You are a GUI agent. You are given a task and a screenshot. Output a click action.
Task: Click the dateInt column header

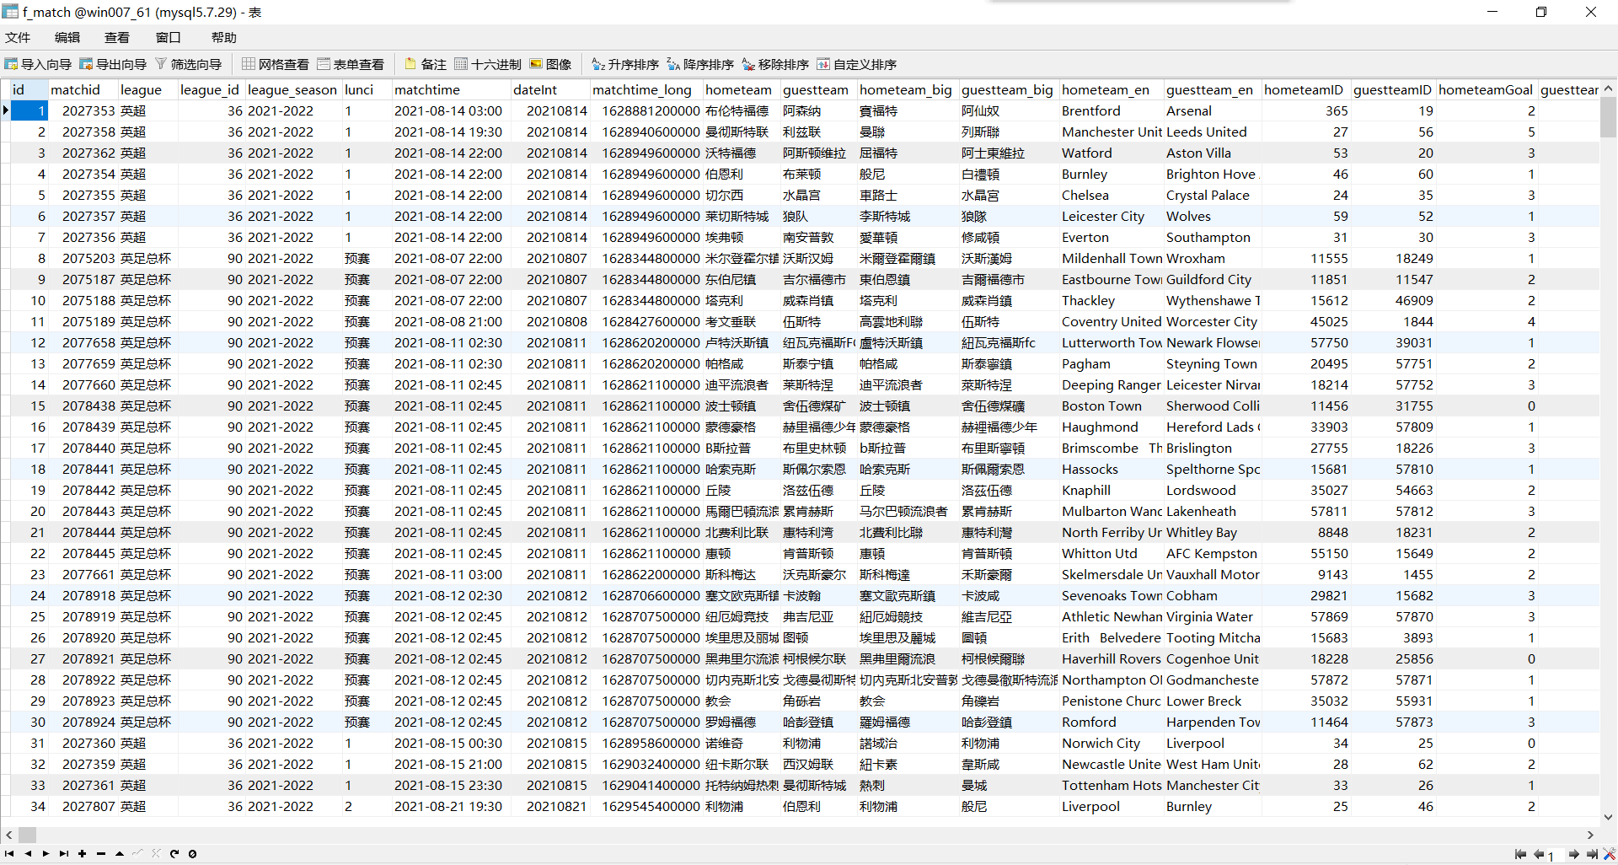point(549,89)
